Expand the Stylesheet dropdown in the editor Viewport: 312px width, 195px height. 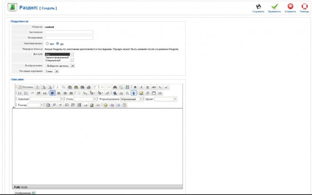[47, 99]
